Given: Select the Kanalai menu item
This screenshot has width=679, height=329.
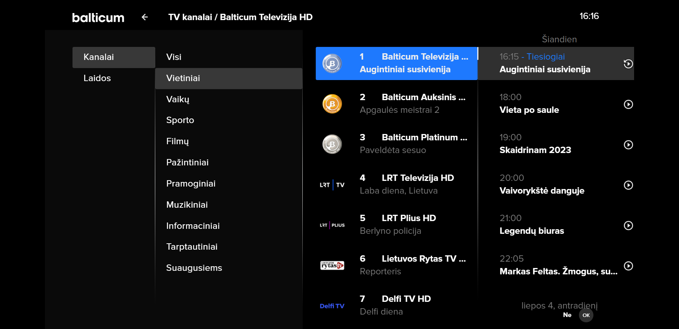Looking at the screenshot, I should click(114, 57).
